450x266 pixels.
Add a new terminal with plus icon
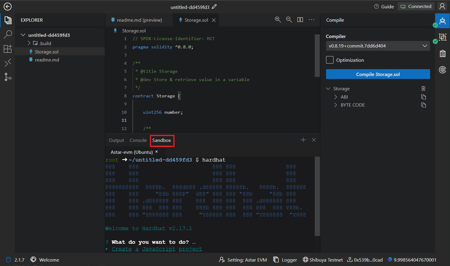tap(303, 140)
